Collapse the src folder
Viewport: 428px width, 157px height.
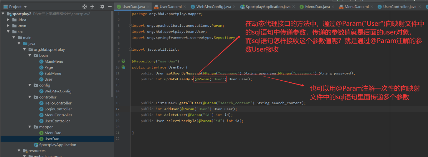click(8, 32)
